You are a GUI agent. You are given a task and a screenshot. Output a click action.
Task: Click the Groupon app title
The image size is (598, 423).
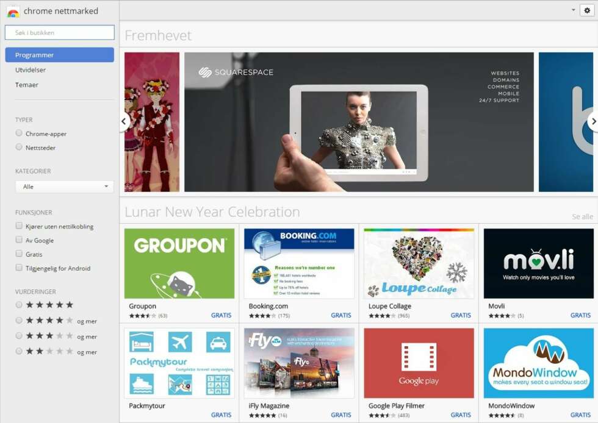tap(142, 306)
